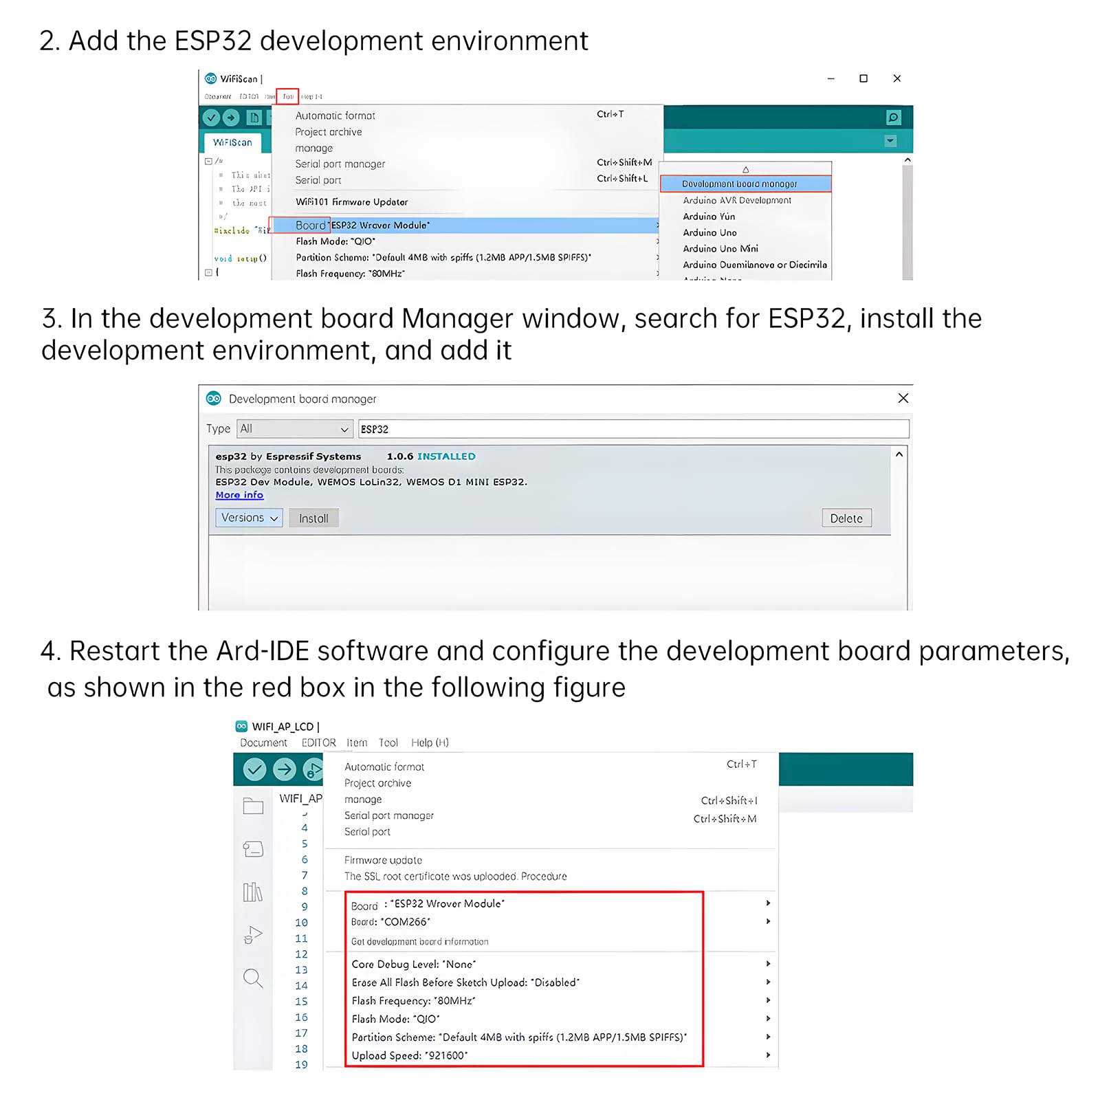The width and height of the screenshot is (1100, 1100).
Task: Choose Automatic format in the WiFiScan Tool menu
Action: point(335,115)
